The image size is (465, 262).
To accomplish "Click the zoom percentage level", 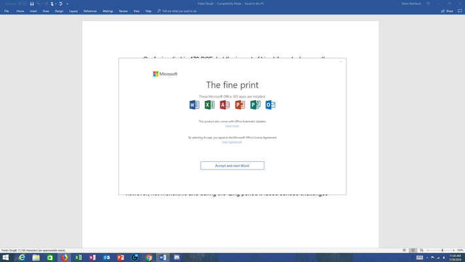I will (460, 250).
